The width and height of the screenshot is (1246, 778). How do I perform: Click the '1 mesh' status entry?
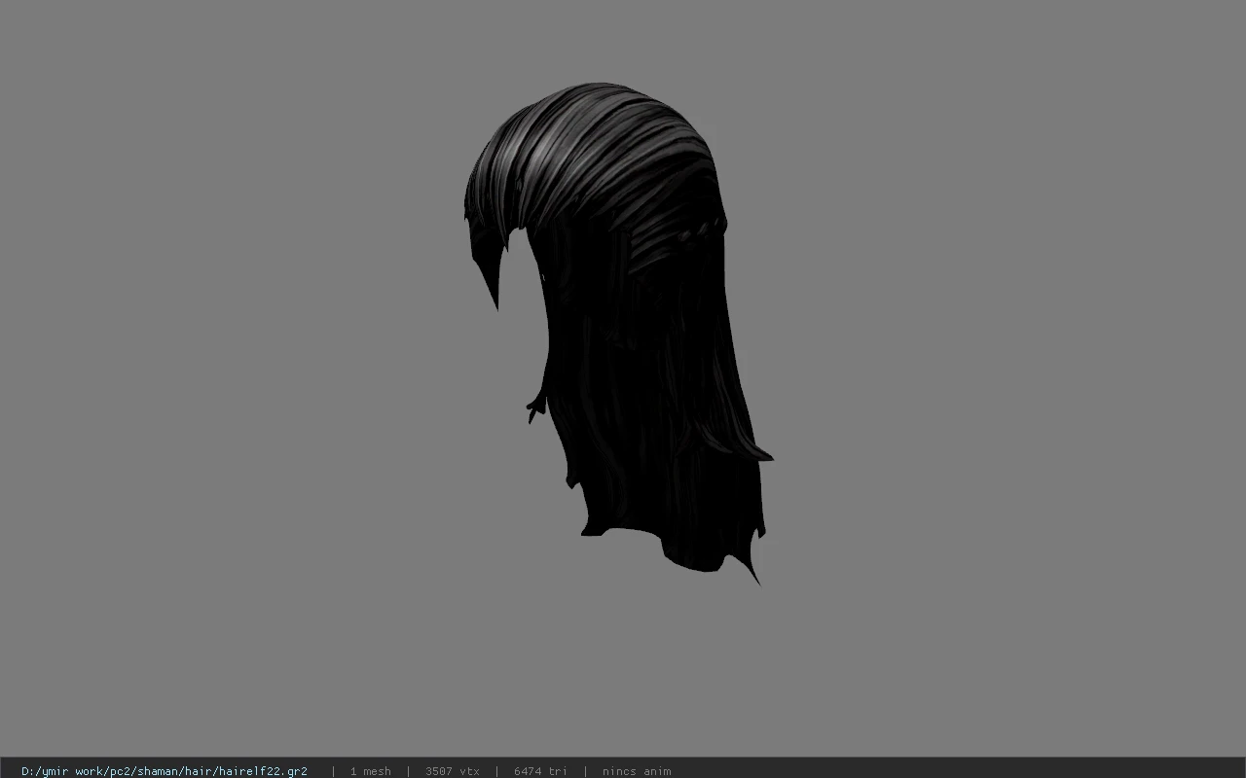click(x=370, y=771)
